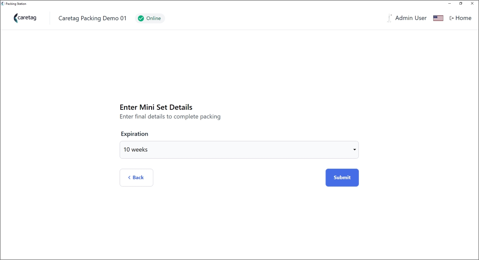Close the Packing Station window

472,4
